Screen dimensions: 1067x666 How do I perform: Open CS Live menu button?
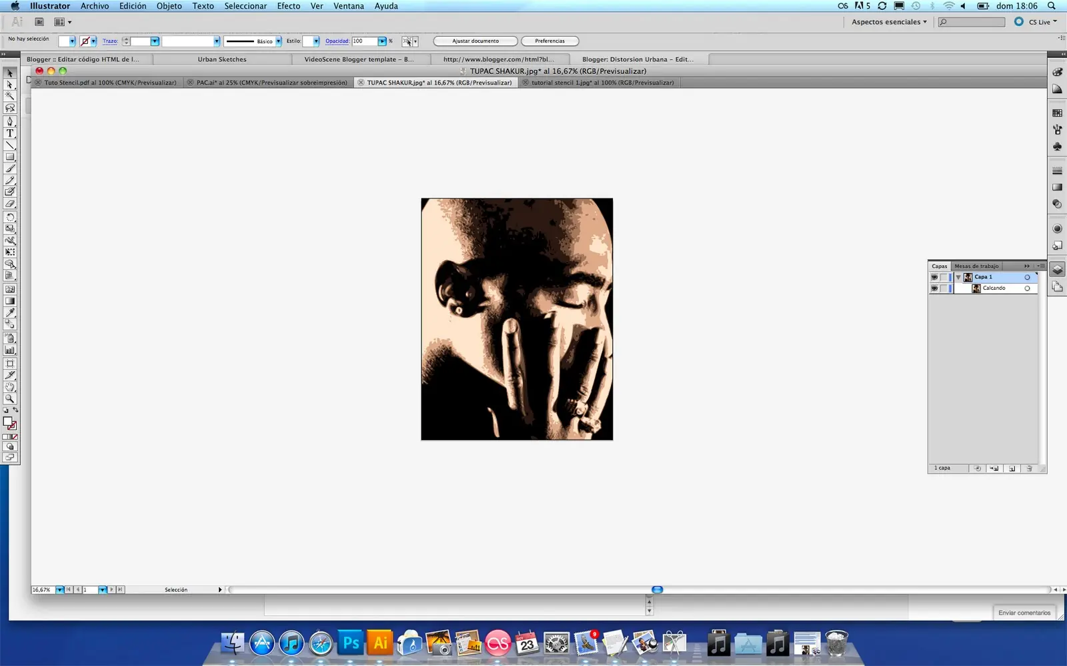1037,22
